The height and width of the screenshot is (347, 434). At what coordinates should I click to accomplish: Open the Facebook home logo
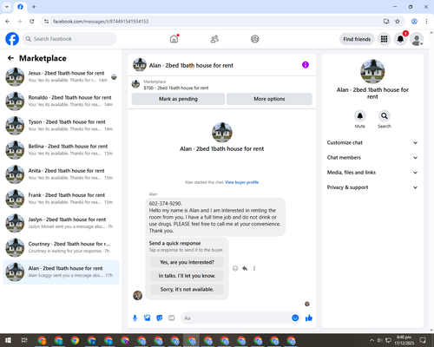tap(12, 39)
